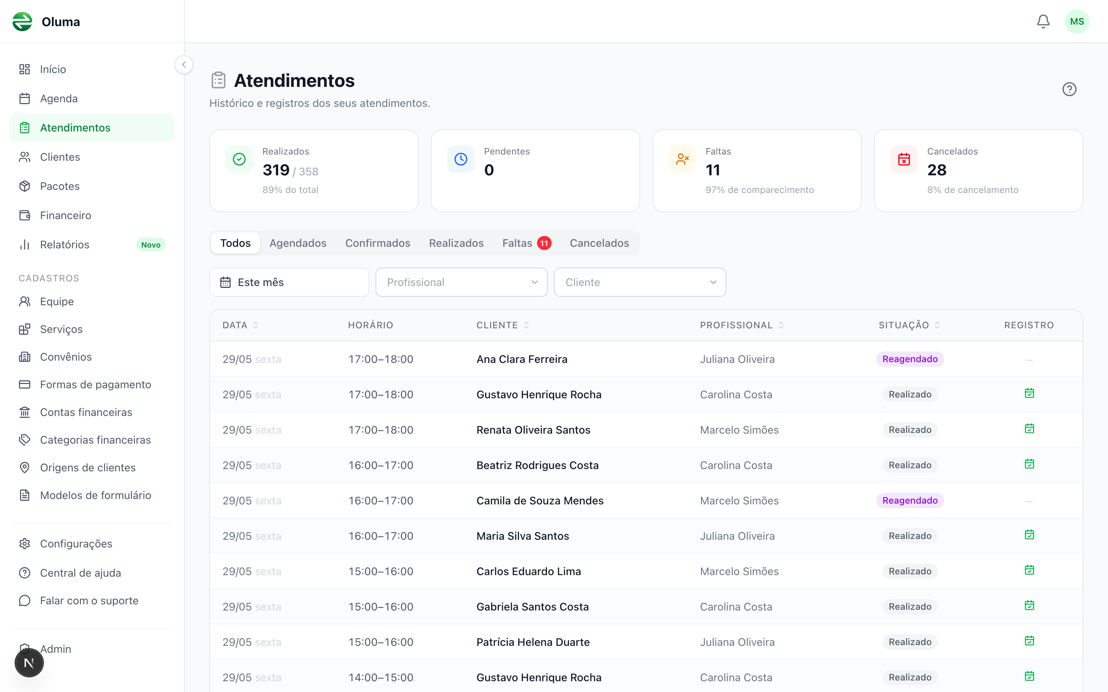The image size is (1108, 692).
Task: Click the Origens de clientes pin icon
Action: (25, 468)
